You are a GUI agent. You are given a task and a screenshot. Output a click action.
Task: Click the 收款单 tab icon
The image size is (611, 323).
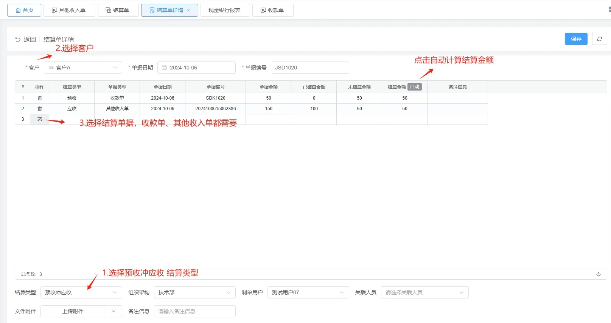point(263,10)
